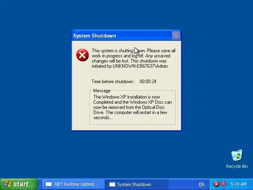Click the red error icon in dialog
253x190 pixels.
pyautogui.click(x=83, y=55)
